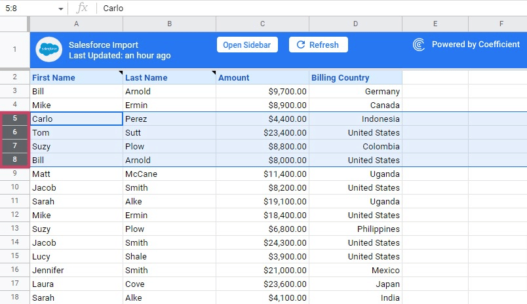Select the Germany cell
This screenshot has height=304, width=527.
pos(355,91)
